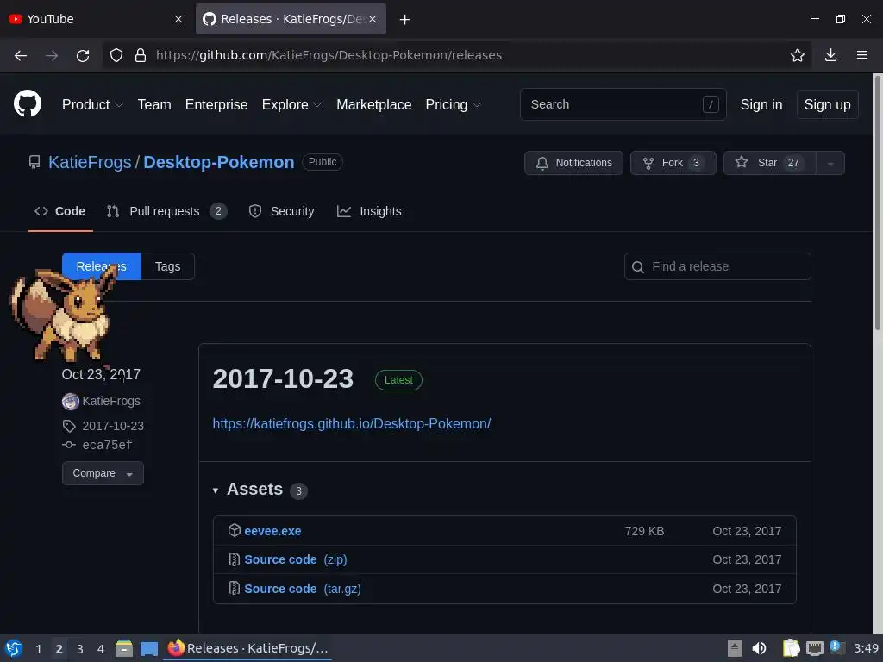Open the Insights tab
This screenshot has width=883, height=662.
pos(369,212)
